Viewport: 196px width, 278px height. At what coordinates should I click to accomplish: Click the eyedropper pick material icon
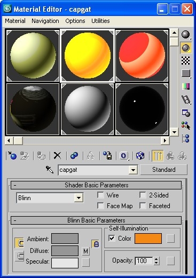(50, 170)
